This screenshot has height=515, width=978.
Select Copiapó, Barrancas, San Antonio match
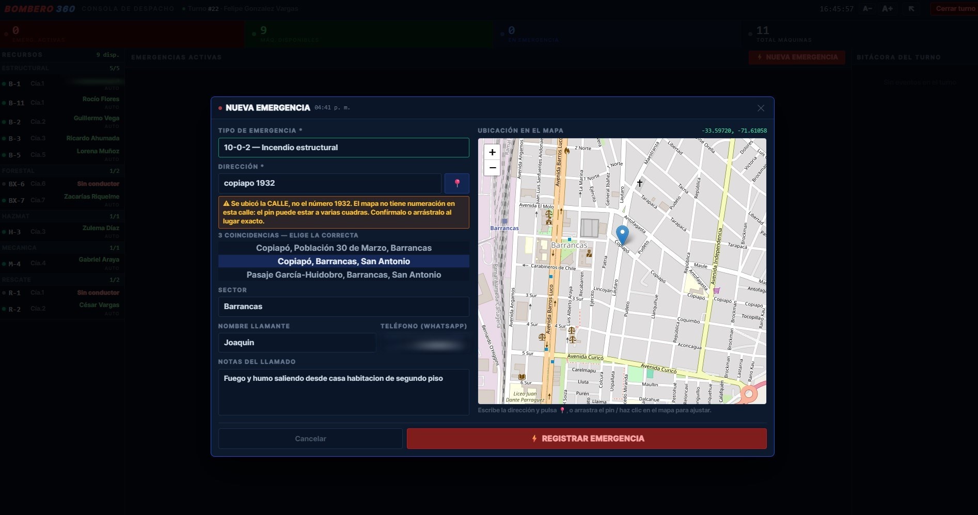click(343, 261)
